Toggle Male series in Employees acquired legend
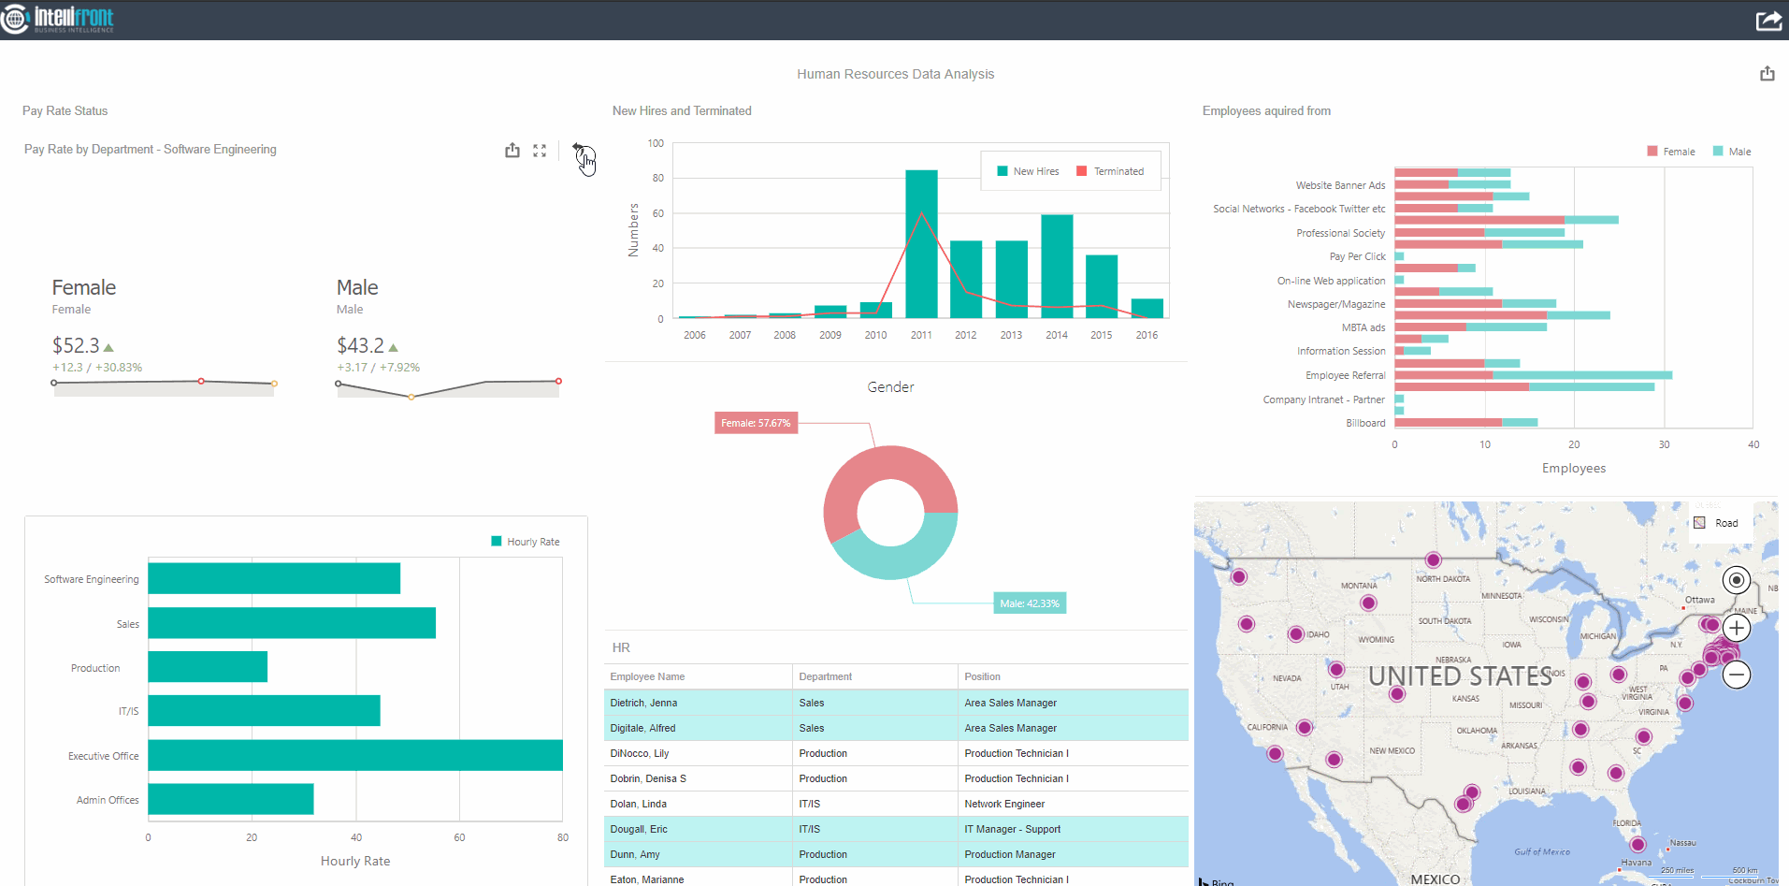This screenshot has height=886, width=1789. point(1732,152)
